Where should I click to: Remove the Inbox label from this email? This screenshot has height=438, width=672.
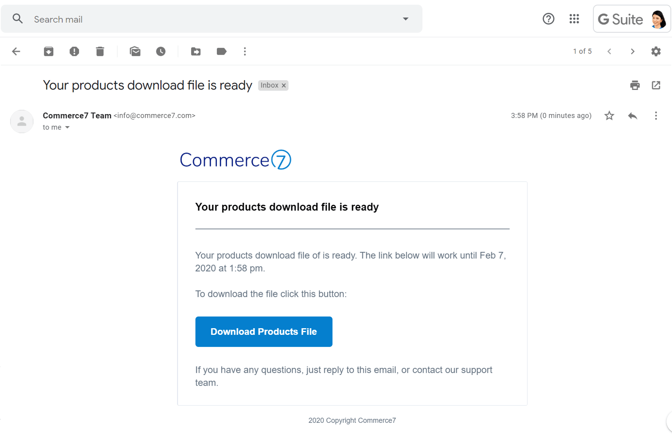point(284,86)
